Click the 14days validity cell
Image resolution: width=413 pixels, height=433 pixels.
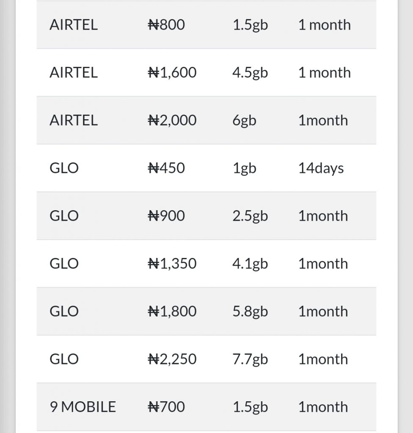point(321,168)
